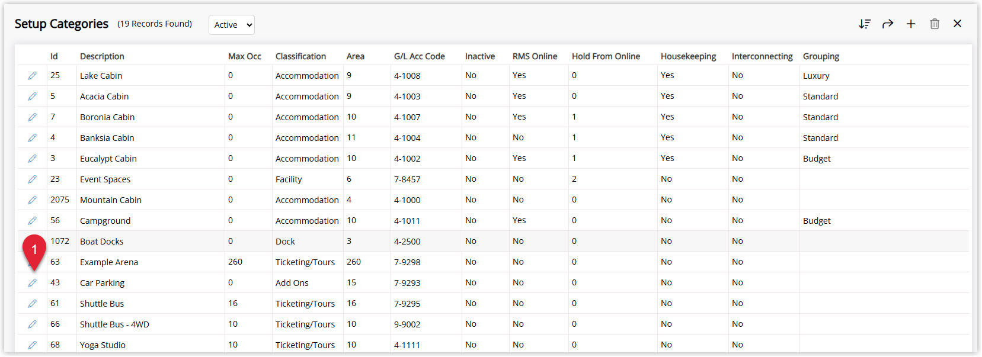This screenshot has width=982, height=357.
Task: Click the Facility classification cell
Action: click(289, 179)
